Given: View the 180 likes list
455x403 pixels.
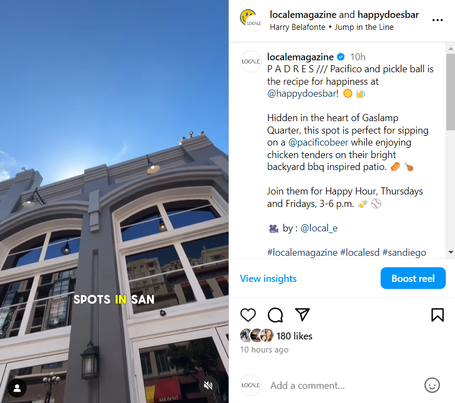Looking at the screenshot, I should [x=294, y=336].
